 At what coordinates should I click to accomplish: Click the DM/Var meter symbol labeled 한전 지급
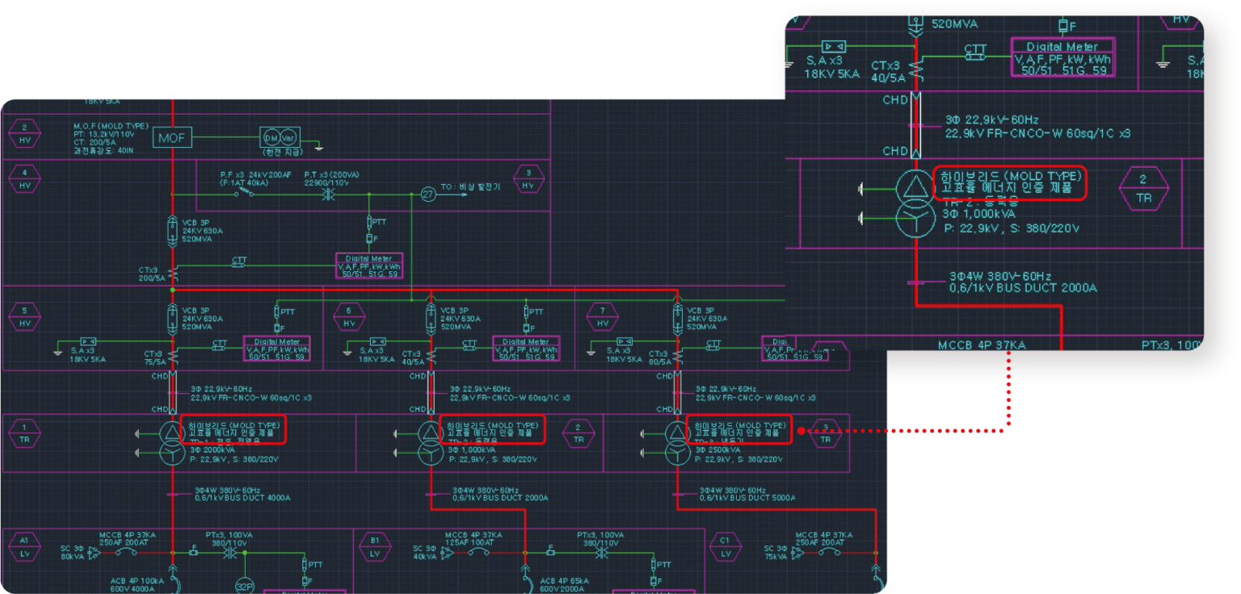coord(280,137)
